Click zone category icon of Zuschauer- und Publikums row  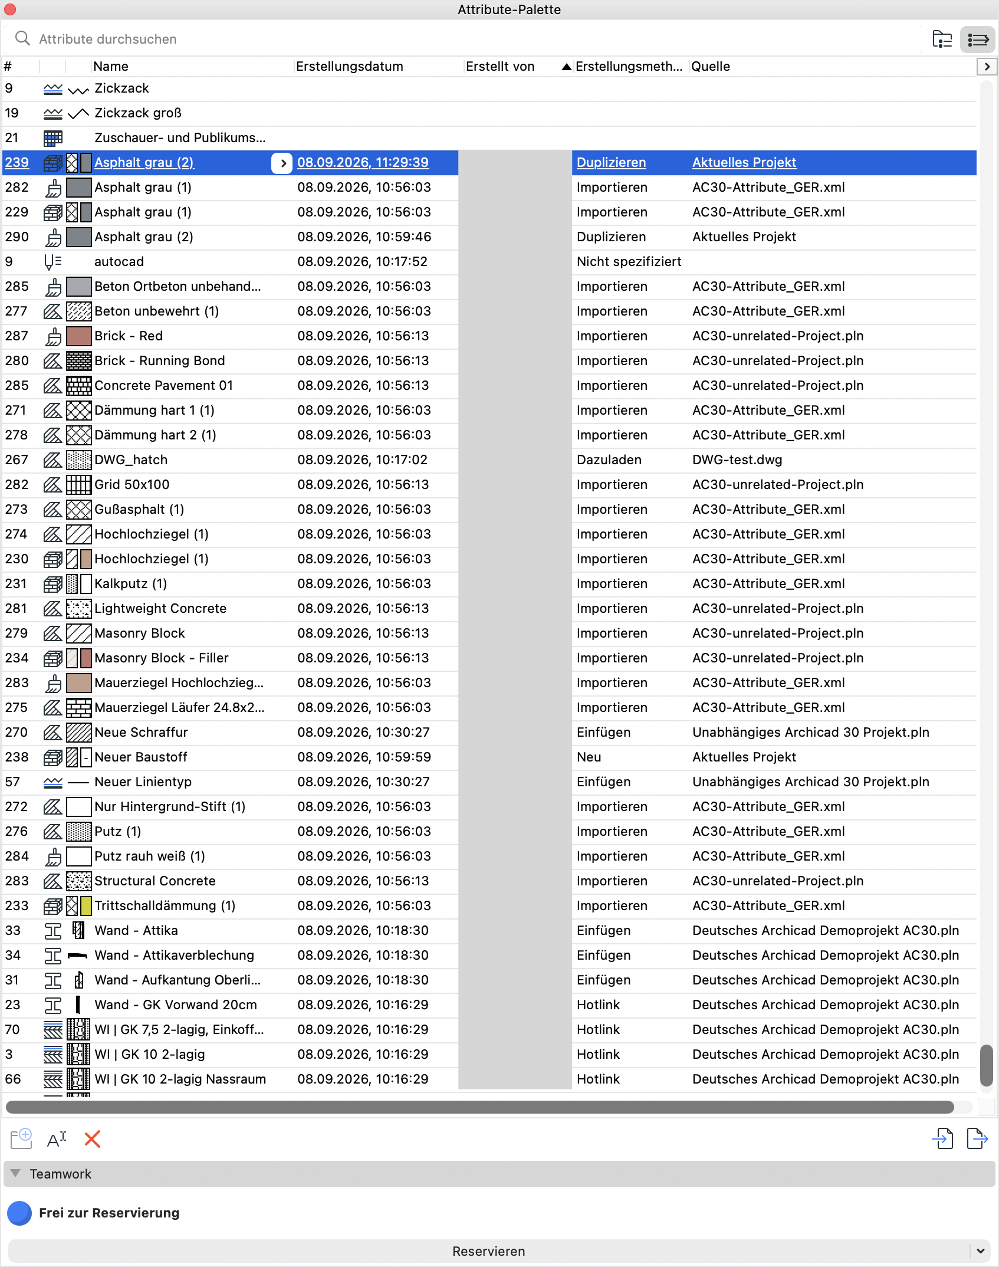pos(53,137)
